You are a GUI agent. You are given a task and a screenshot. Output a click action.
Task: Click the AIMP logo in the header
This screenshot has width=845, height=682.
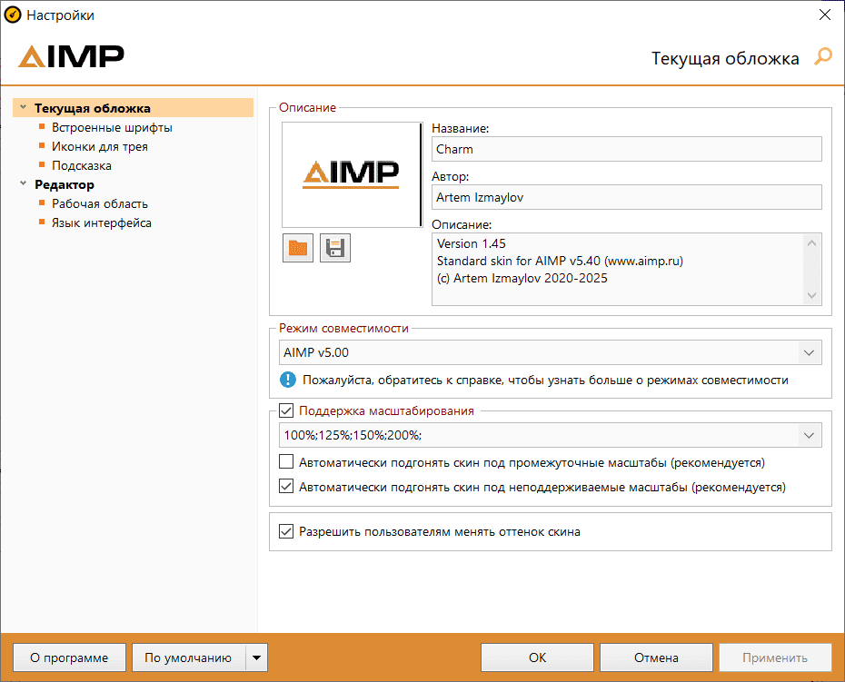pos(71,56)
